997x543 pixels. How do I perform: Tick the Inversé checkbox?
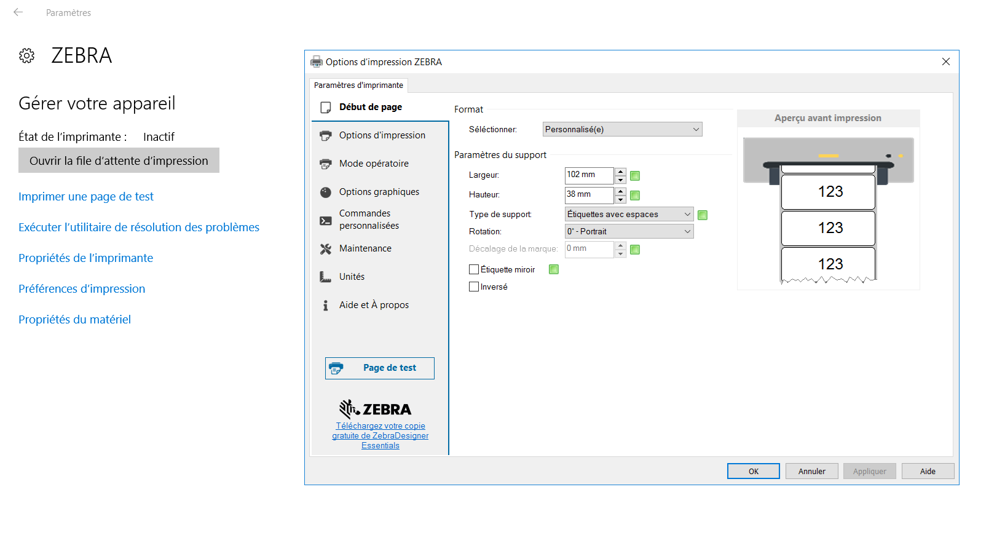[x=474, y=287]
